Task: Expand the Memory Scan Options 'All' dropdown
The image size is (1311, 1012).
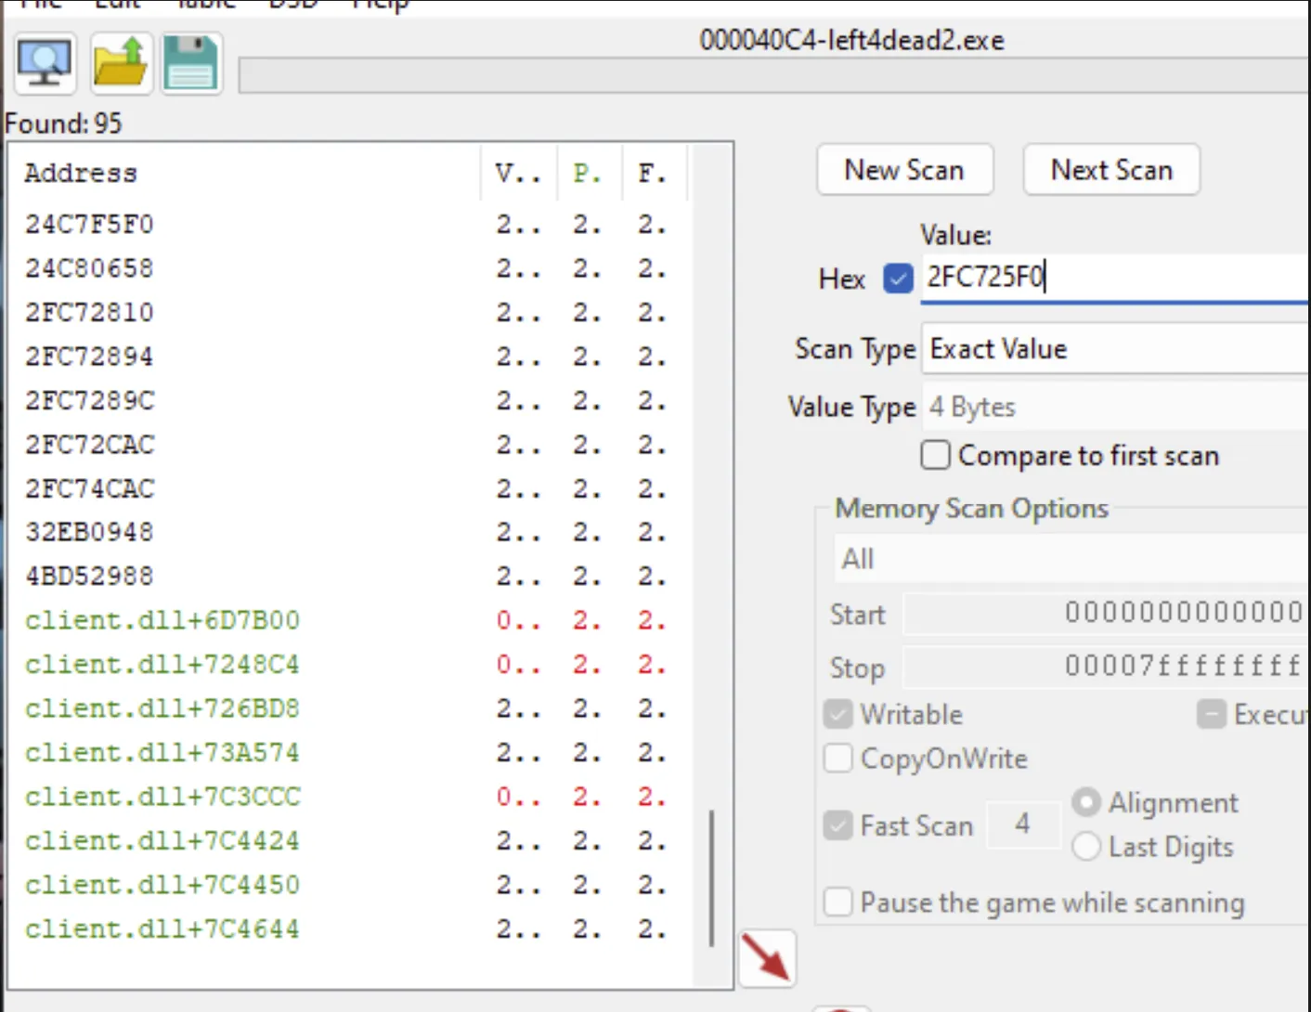Action: (x=1068, y=558)
